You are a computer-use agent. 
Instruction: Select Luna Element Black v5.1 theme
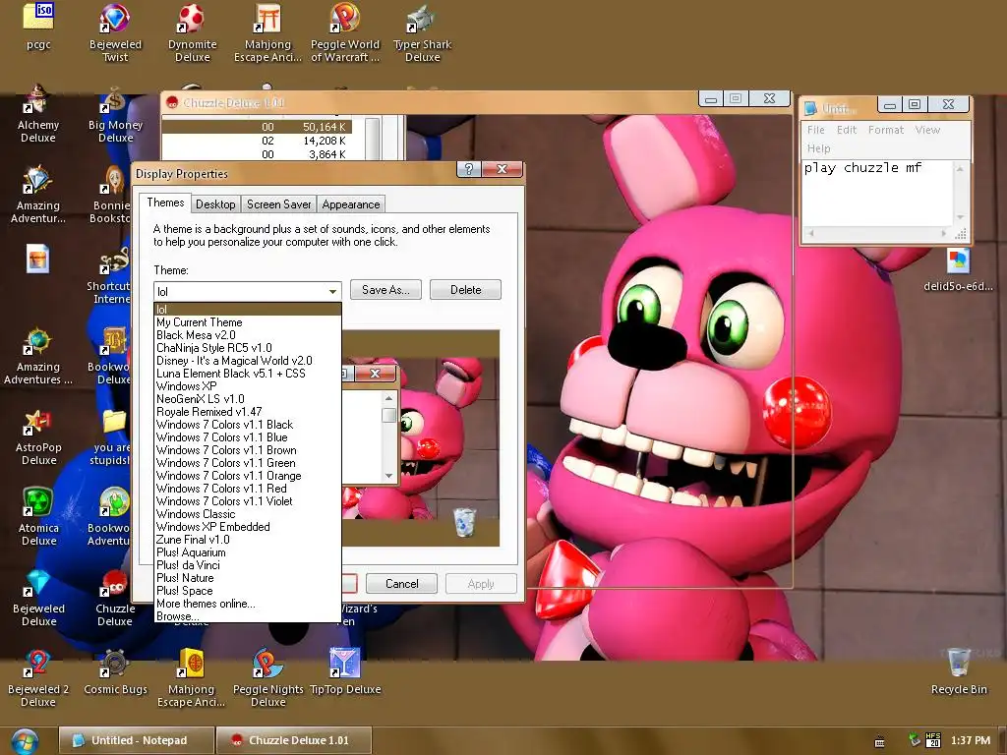[x=247, y=373]
